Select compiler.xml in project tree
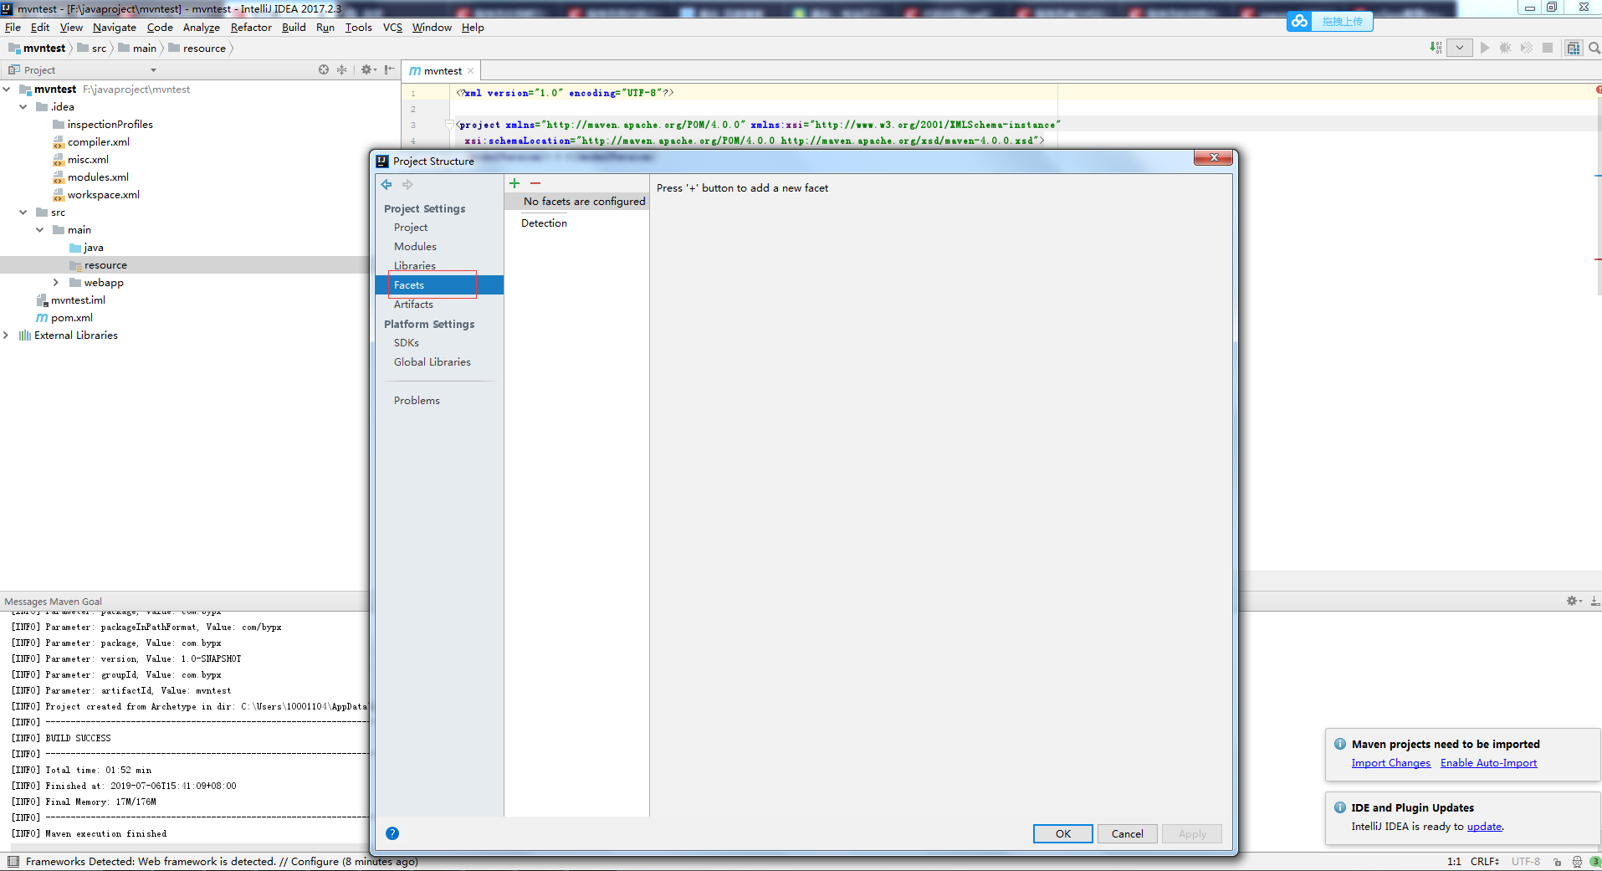Screen dimensions: 1602x871 [99, 142]
